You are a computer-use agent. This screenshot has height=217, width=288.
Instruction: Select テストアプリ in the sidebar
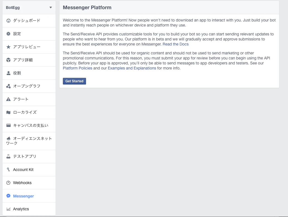click(29, 156)
